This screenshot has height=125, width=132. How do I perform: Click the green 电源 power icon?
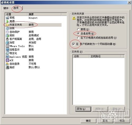click(x=7, y=21)
